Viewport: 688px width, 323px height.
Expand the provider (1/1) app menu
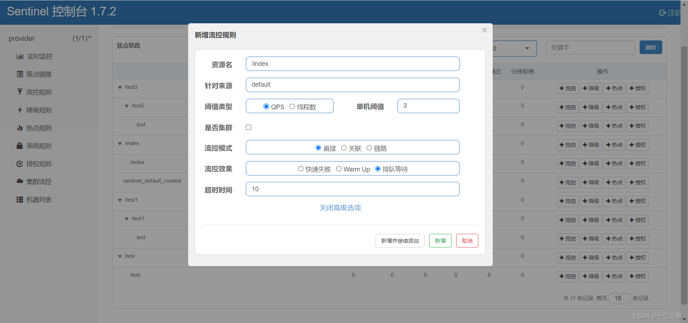point(49,38)
